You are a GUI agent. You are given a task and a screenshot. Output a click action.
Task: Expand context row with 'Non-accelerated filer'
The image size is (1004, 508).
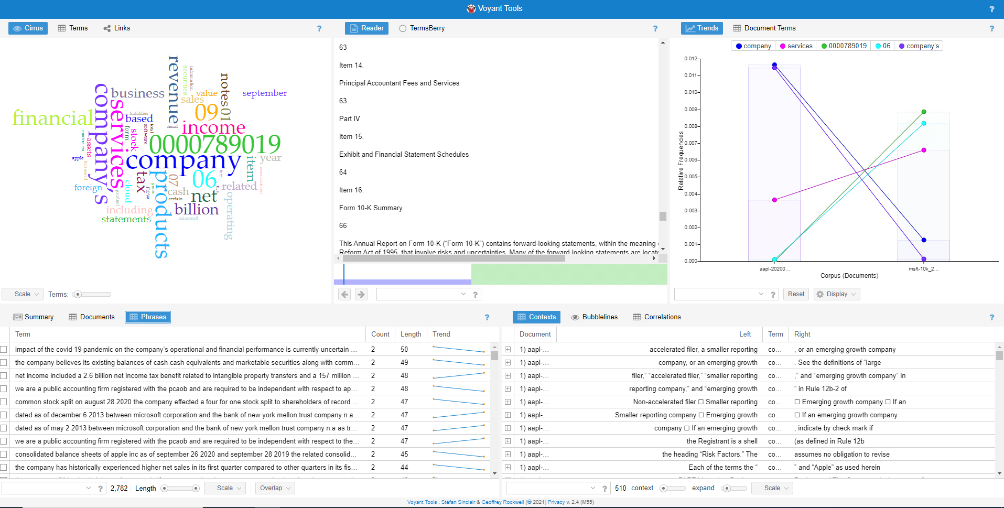pos(508,402)
